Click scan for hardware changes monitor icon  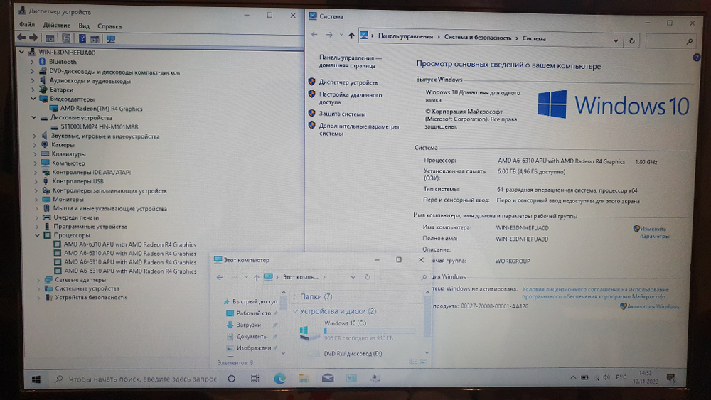(x=111, y=39)
